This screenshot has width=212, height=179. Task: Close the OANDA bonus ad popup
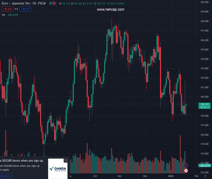point(66,161)
